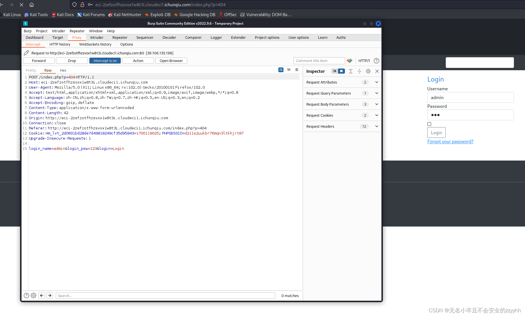Click the HTTP/1 protocol button
Image resolution: width=525 pixels, height=316 pixels.
point(364,61)
